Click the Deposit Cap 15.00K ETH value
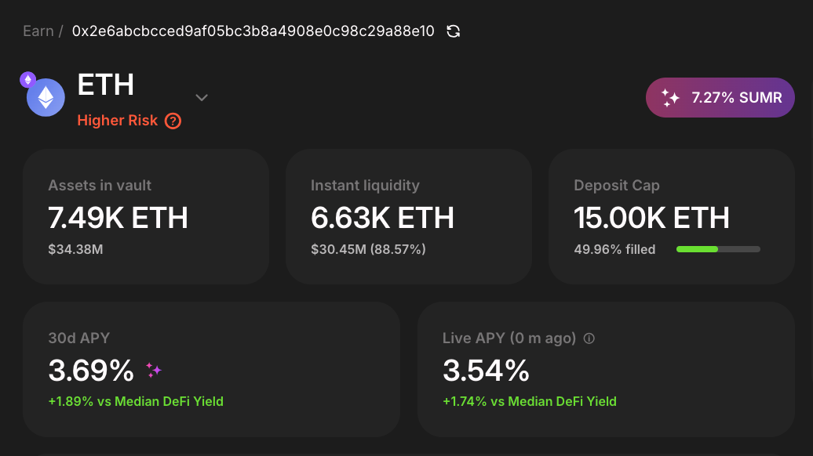The height and width of the screenshot is (456, 813). (651, 218)
